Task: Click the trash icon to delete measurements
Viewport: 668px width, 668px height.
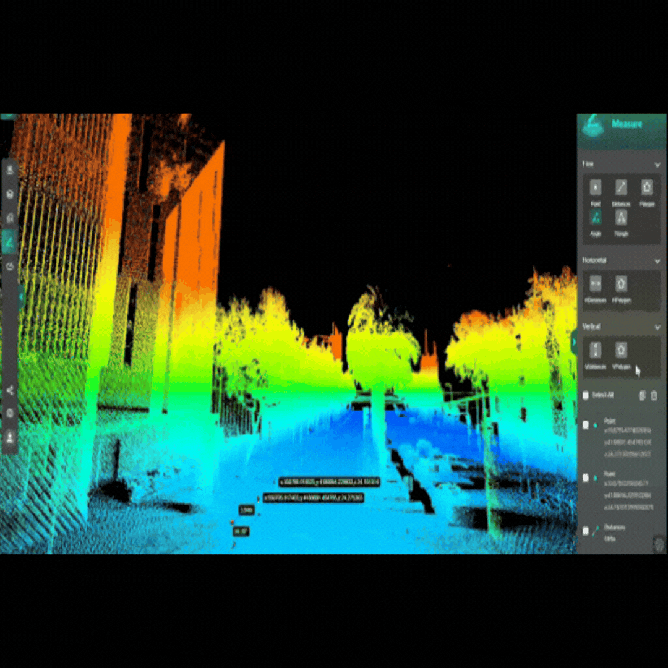Action: [654, 395]
